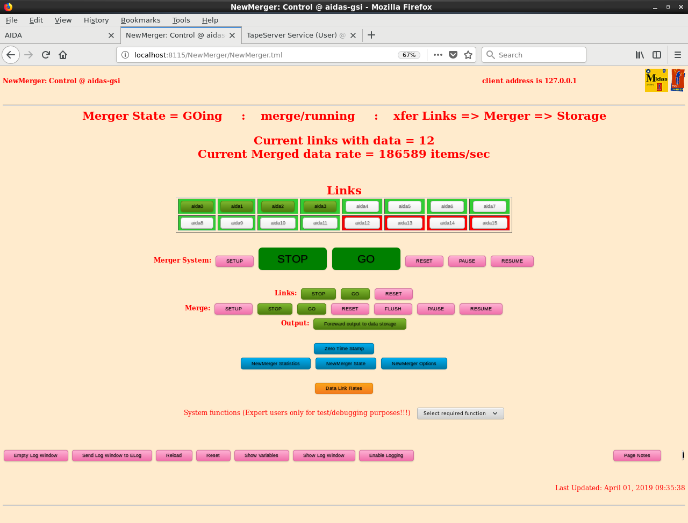Enable the aida12 link

pyautogui.click(x=362, y=223)
